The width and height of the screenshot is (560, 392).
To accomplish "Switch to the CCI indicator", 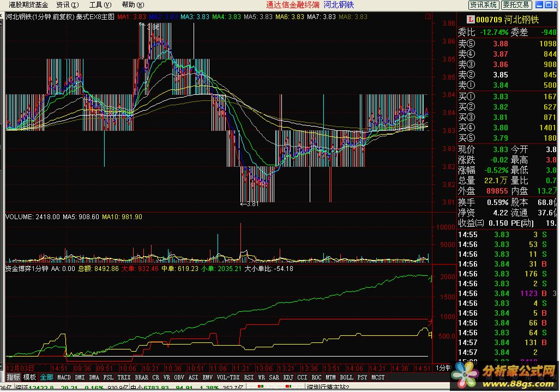I will click(302, 377).
